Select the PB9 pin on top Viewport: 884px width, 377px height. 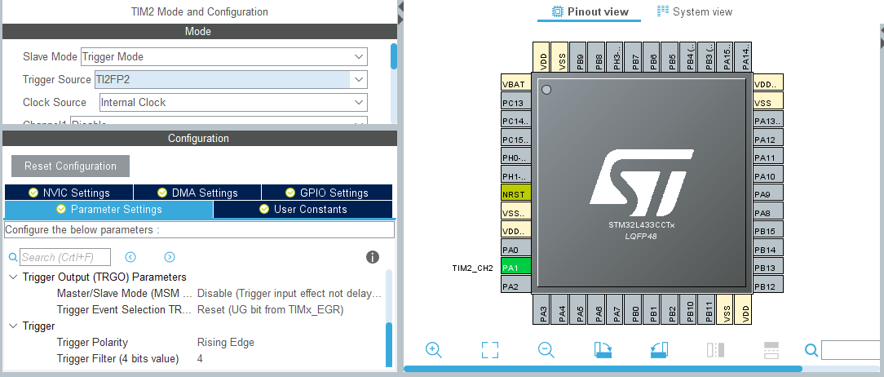(578, 57)
